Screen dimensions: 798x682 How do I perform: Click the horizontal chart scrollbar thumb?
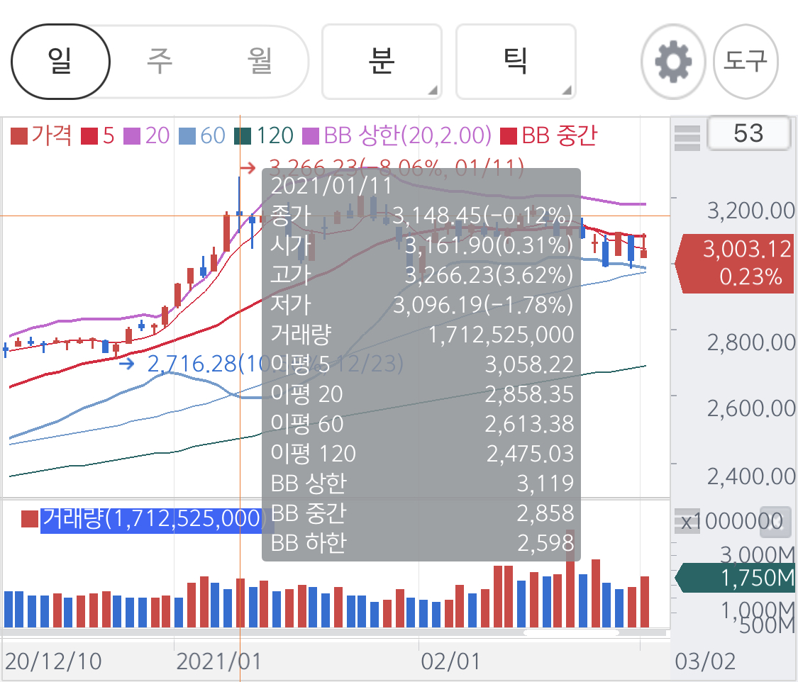pos(571,633)
